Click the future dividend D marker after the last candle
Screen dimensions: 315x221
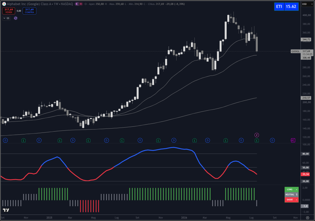point(273,141)
